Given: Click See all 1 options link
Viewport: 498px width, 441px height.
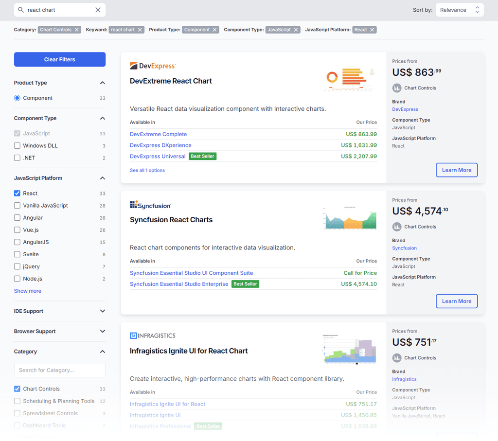Looking at the screenshot, I should click(147, 171).
